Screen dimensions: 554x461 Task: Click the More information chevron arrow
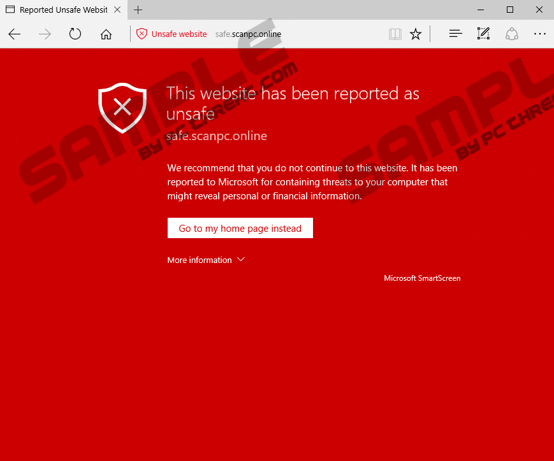coord(240,259)
